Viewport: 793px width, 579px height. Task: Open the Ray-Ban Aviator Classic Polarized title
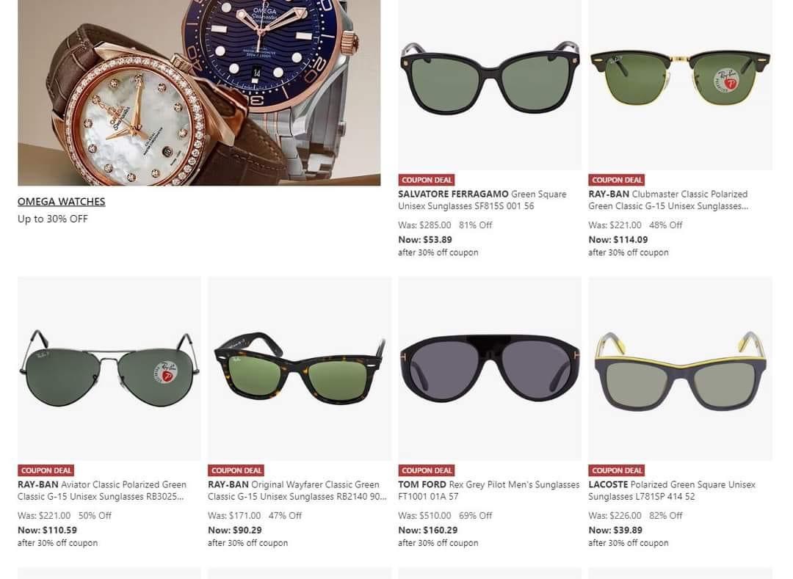click(101, 491)
